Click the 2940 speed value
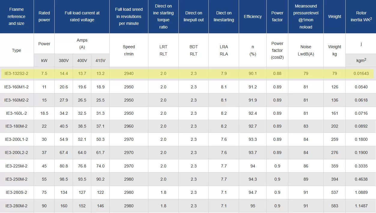This screenshot has width=376, height=213. click(129, 74)
